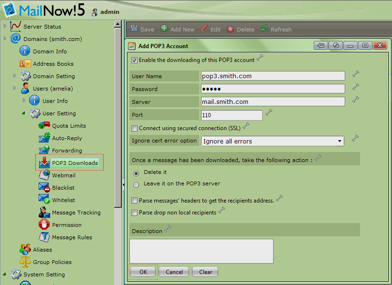Click the Whitelist envelope icon
This screenshot has width=392, height=285.
coord(44,199)
